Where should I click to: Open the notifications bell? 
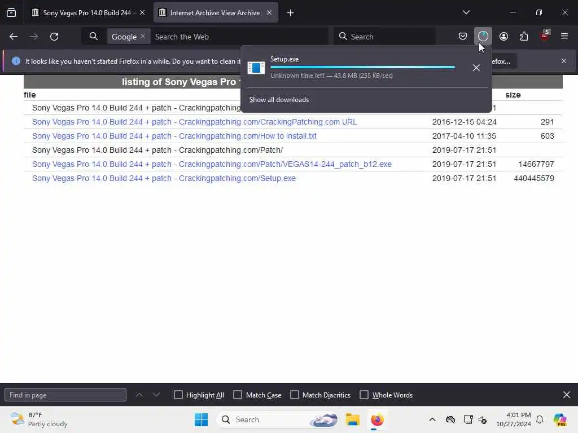tap(540, 419)
